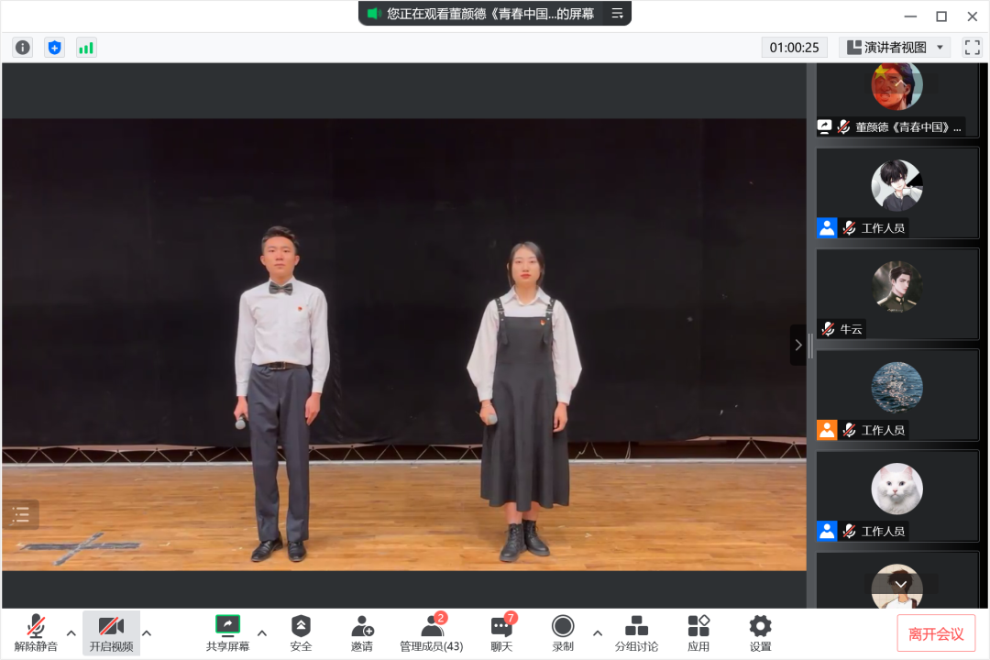The image size is (990, 660).
Task: Turn on camera with 开启视频
Action: click(x=111, y=632)
